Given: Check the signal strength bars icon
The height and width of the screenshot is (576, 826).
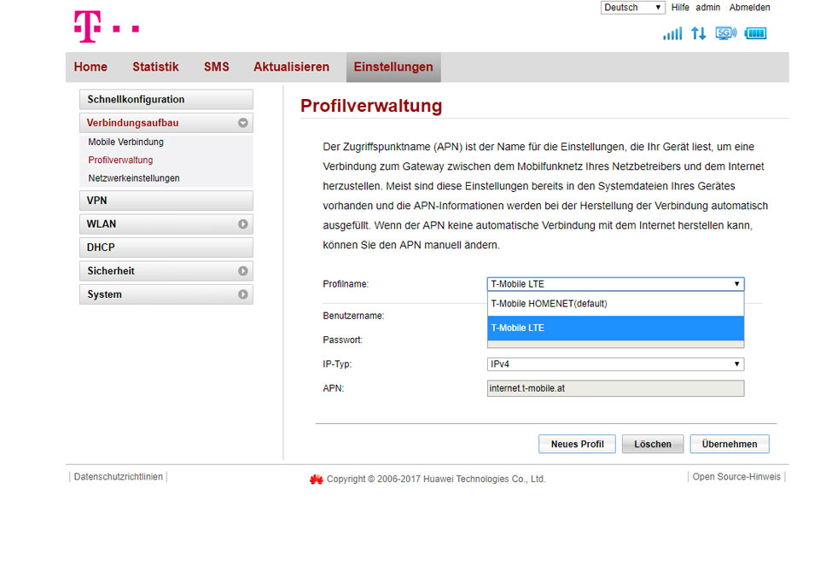Looking at the screenshot, I should (672, 33).
